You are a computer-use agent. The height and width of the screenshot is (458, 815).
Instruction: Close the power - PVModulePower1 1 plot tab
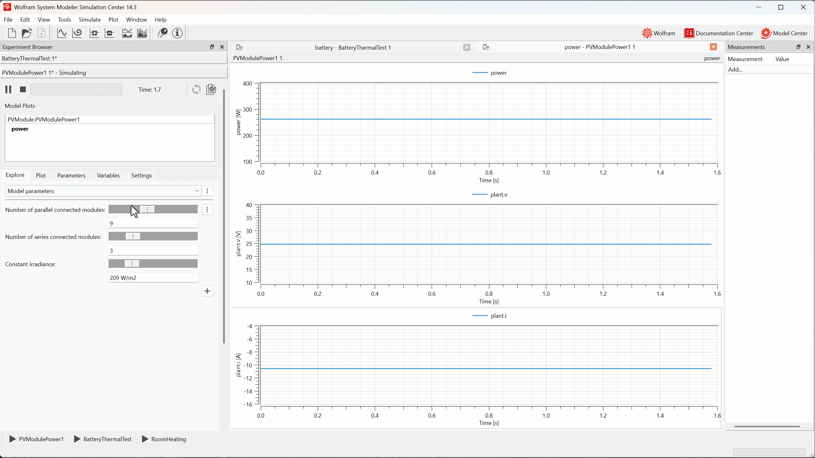click(713, 47)
